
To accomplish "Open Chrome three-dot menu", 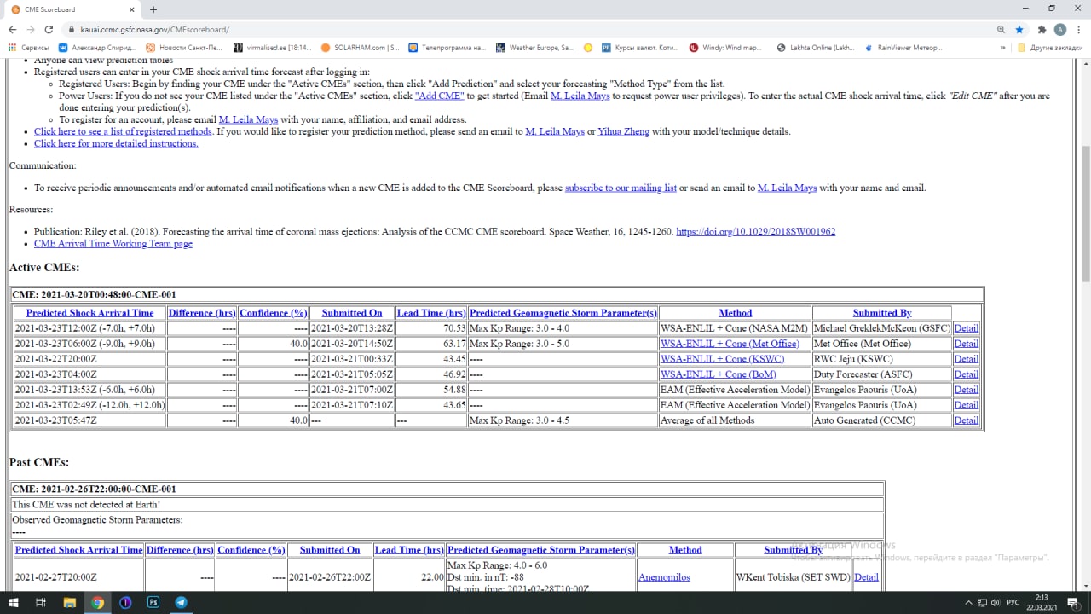I will point(1078,29).
